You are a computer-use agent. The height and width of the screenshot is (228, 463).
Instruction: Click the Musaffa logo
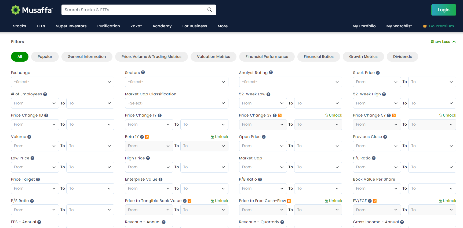(32, 10)
